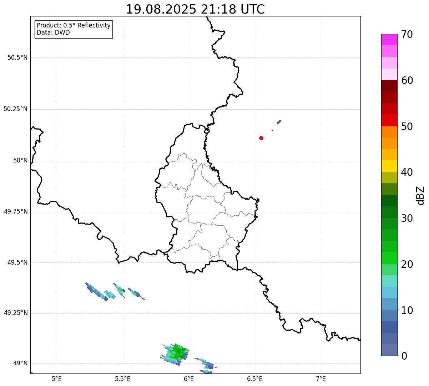The image size is (429, 386).
Task: Click the colorbar tick label "0"
Action: coord(404,356)
